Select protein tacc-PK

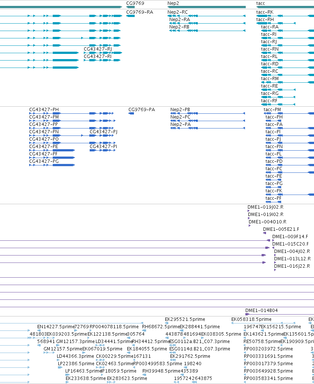pyautogui.click(x=274, y=191)
